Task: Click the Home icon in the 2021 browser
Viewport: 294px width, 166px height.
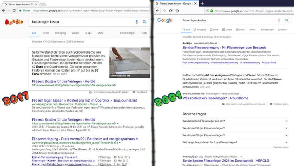Action: point(177,11)
